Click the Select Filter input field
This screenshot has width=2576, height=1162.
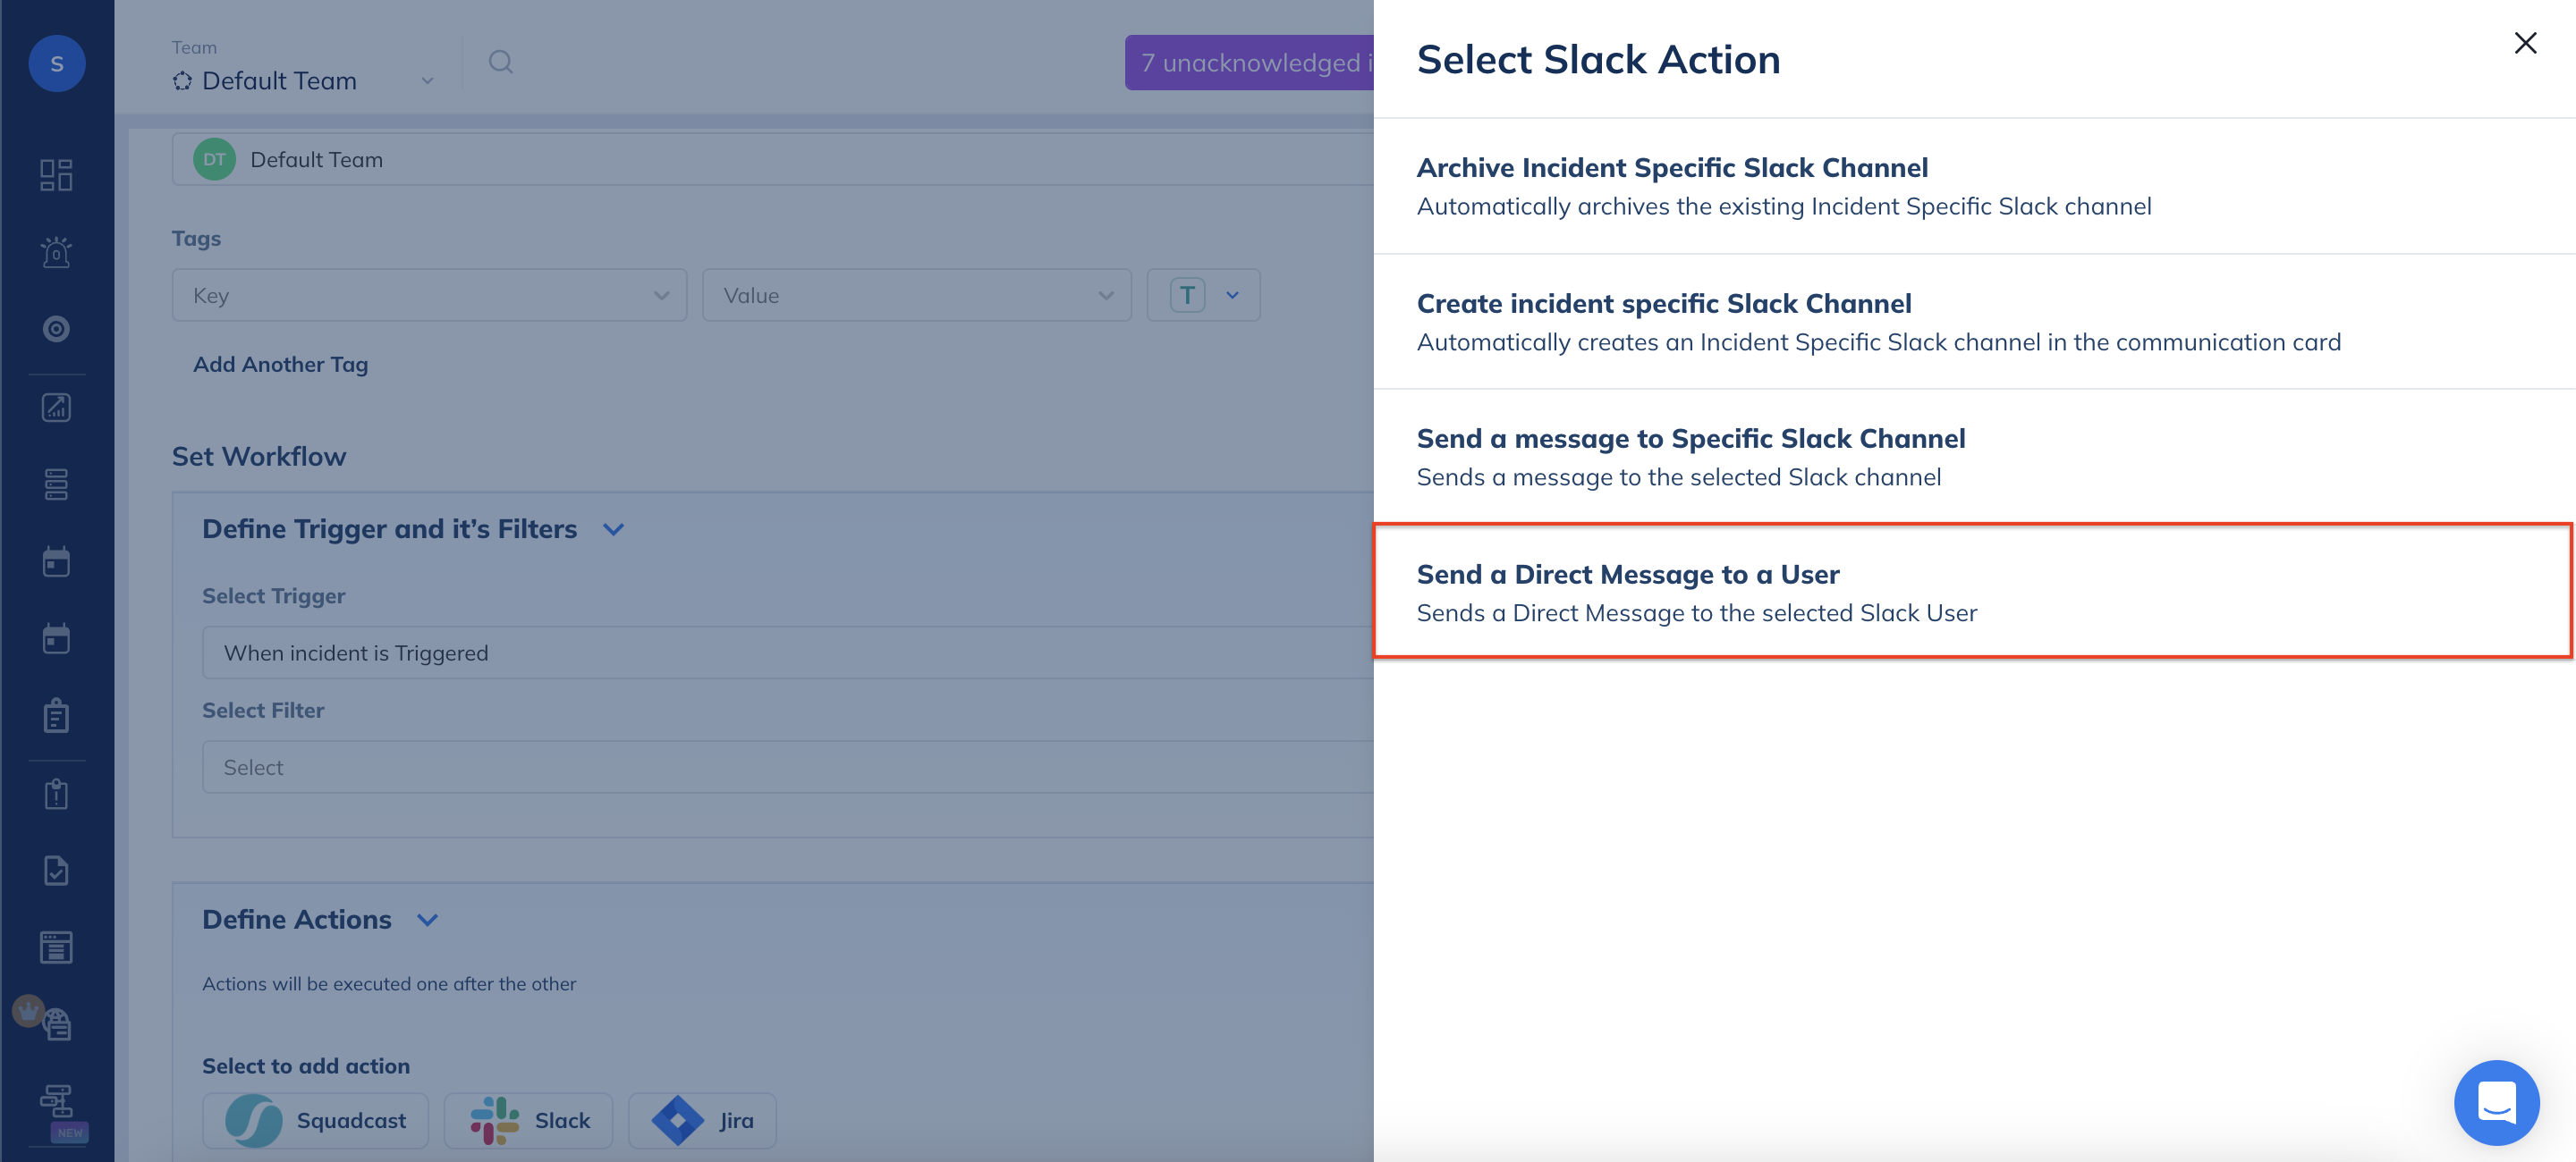click(x=786, y=767)
